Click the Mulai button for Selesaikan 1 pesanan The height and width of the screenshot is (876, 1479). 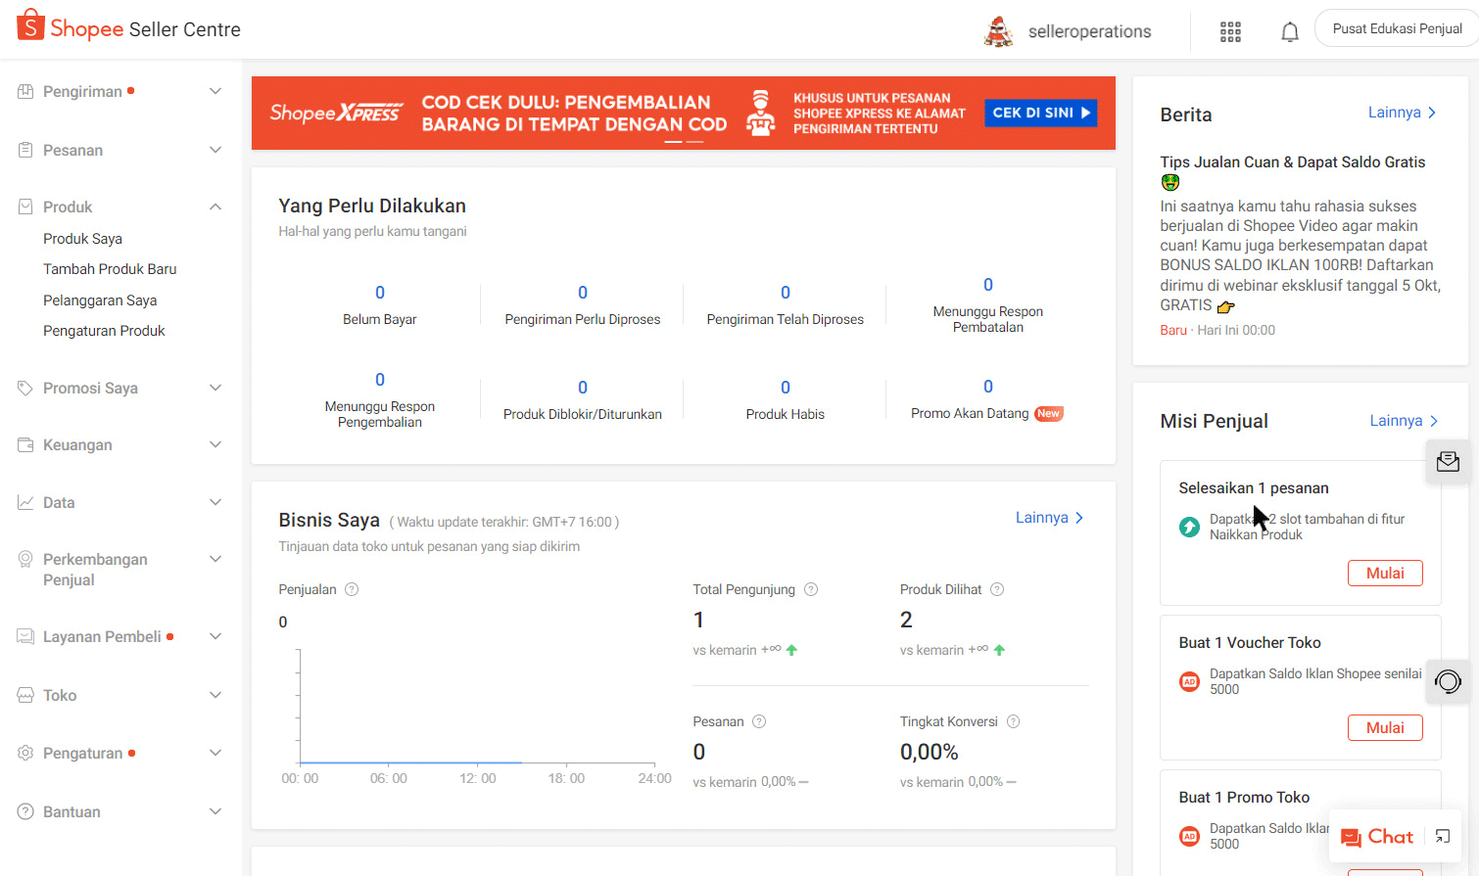pos(1385,573)
